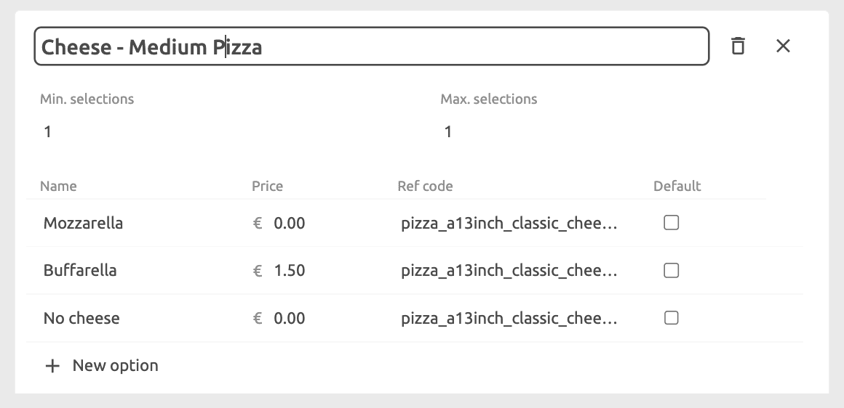Image resolution: width=844 pixels, height=408 pixels.
Task: Change Mozzarella price 0.00
Action: pos(289,223)
